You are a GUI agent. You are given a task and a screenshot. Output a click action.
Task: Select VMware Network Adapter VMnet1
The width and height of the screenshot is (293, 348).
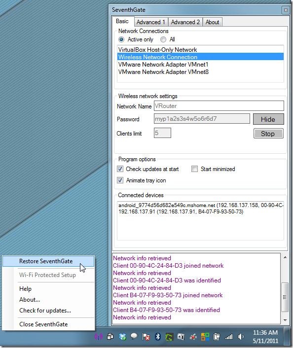pos(200,65)
